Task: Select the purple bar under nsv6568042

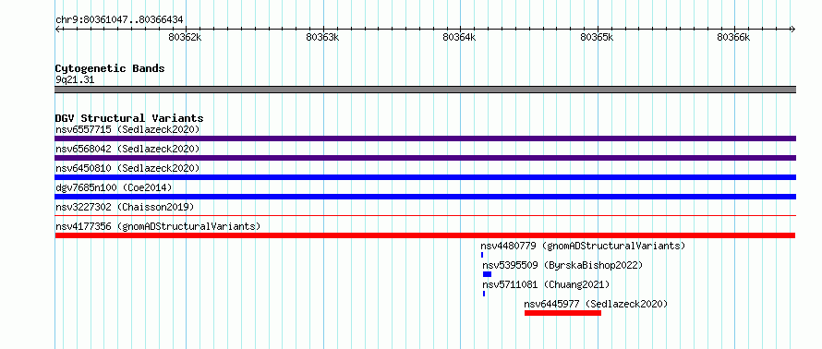Action: (x=425, y=158)
